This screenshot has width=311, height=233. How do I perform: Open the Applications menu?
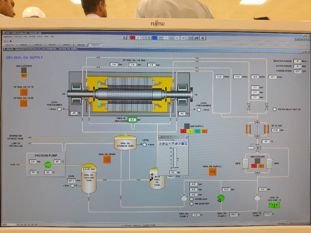click(8, 37)
